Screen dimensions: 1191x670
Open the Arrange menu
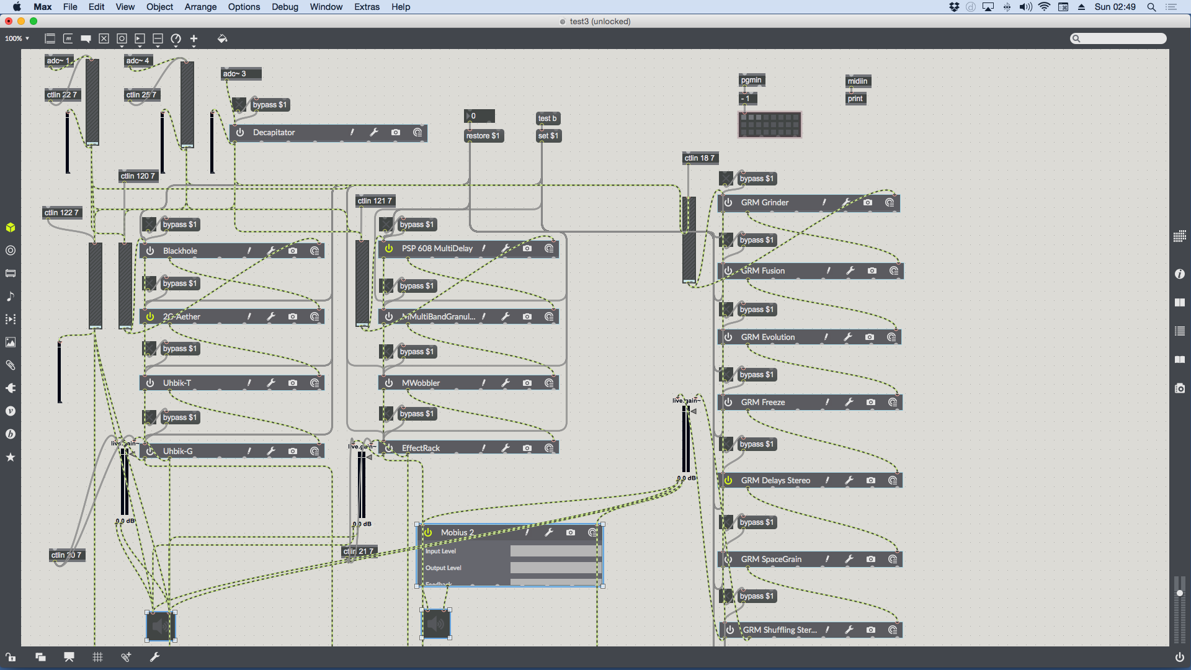pyautogui.click(x=200, y=7)
